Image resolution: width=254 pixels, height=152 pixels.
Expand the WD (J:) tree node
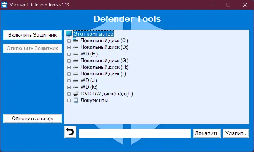pyautogui.click(x=69, y=81)
